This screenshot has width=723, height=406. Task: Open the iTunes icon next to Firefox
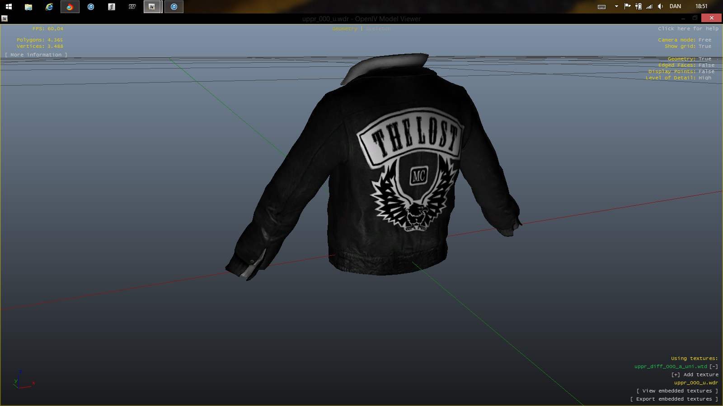pyautogui.click(x=91, y=7)
